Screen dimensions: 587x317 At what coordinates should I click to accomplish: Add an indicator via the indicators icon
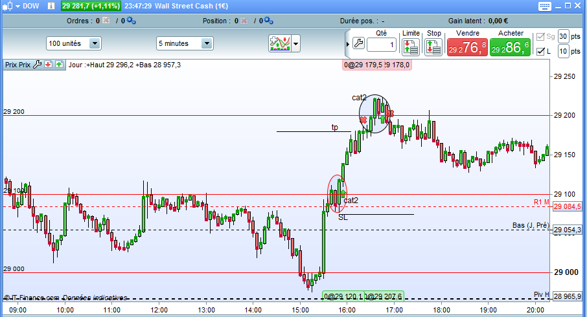(280, 43)
